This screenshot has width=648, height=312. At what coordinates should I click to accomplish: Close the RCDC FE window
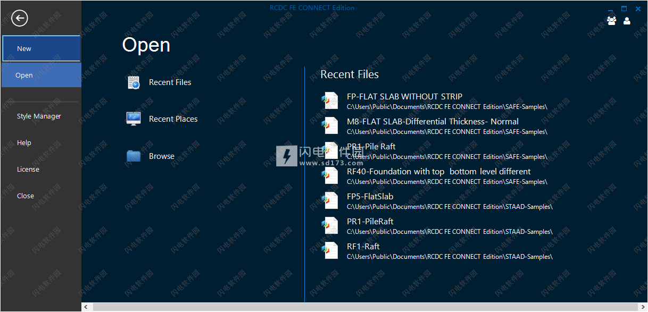click(638, 9)
